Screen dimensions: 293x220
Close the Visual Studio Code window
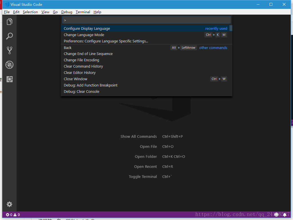[284, 4]
